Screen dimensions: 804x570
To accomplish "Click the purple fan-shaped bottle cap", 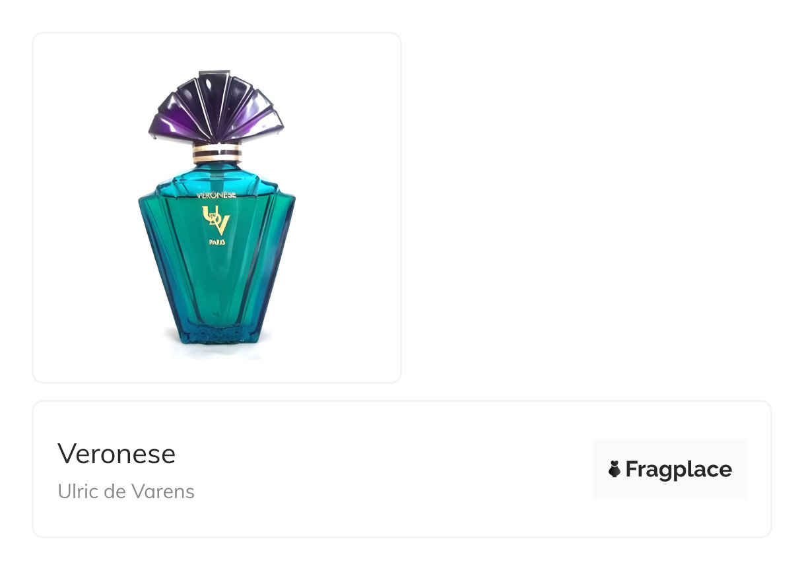I will (216, 106).
